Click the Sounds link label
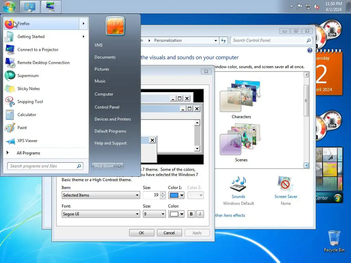Image resolution: width=351 pixels, height=263 pixels. pos(239,197)
